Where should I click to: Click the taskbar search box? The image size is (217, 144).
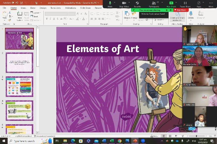(30, 141)
